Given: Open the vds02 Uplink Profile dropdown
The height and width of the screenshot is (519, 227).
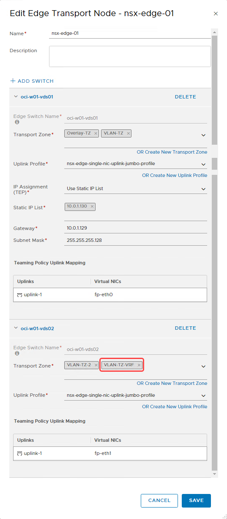Looking at the screenshot, I should coord(203,396).
